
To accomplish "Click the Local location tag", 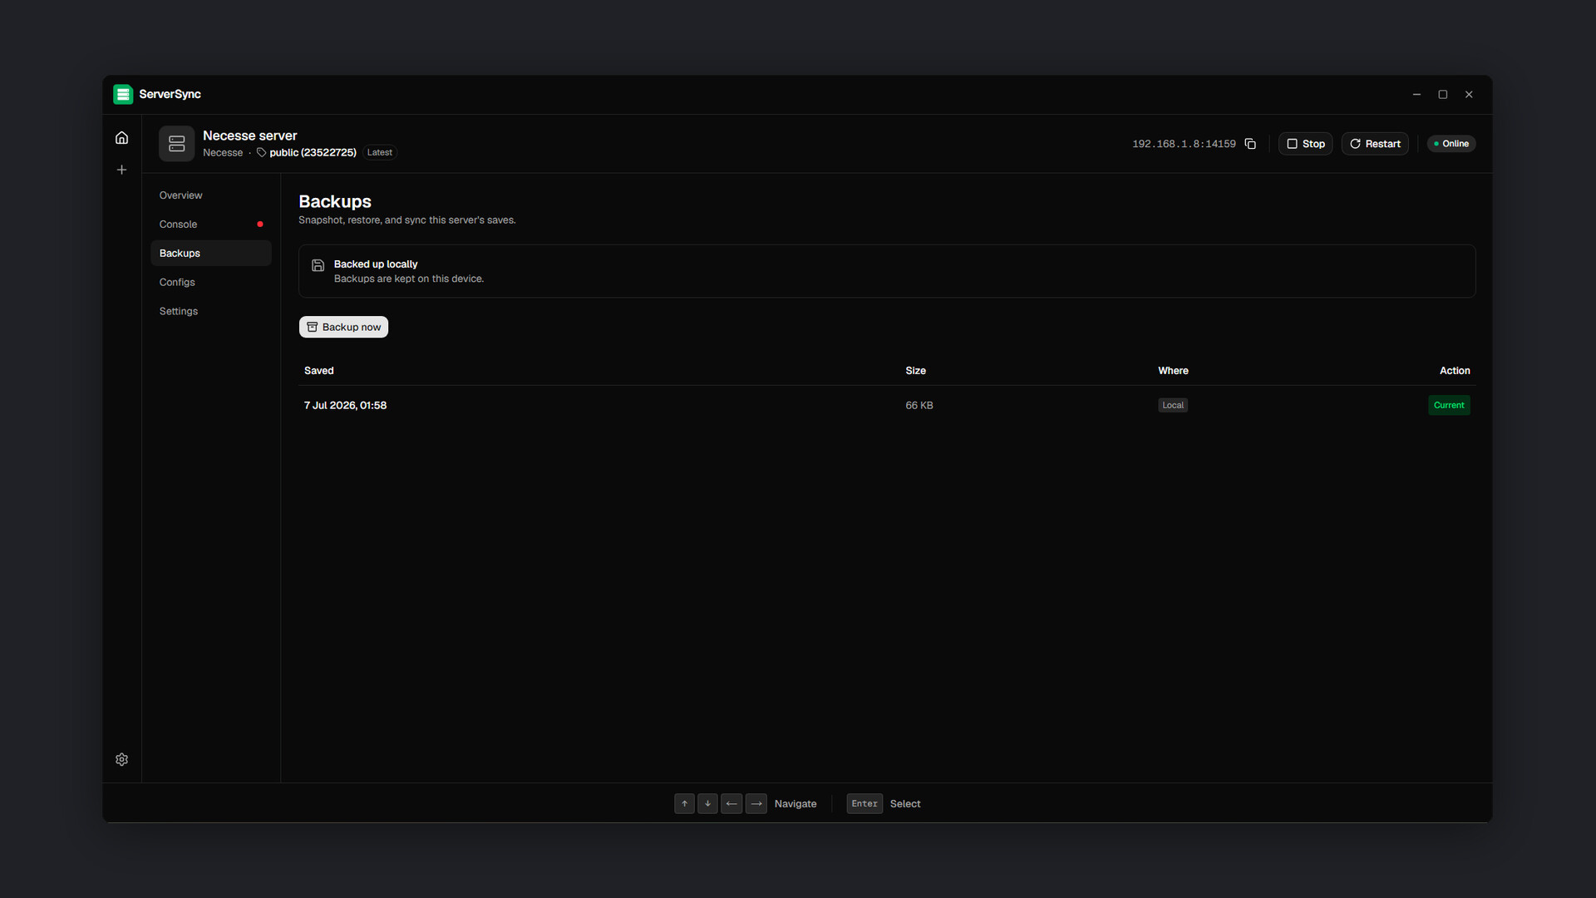I will pos(1173,405).
